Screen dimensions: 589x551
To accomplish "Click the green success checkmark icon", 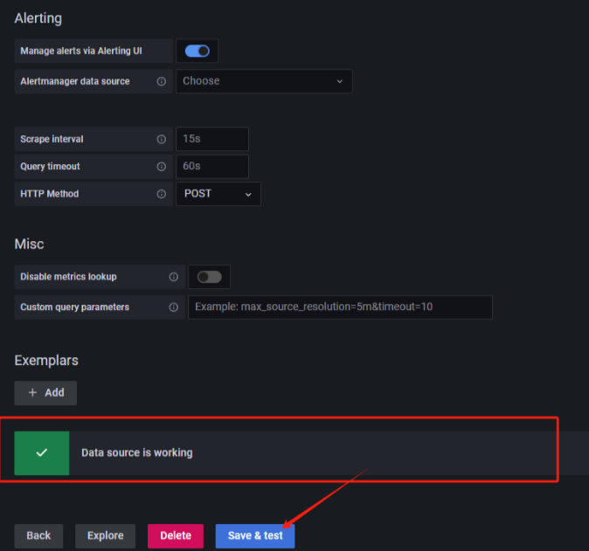I will tap(42, 453).
